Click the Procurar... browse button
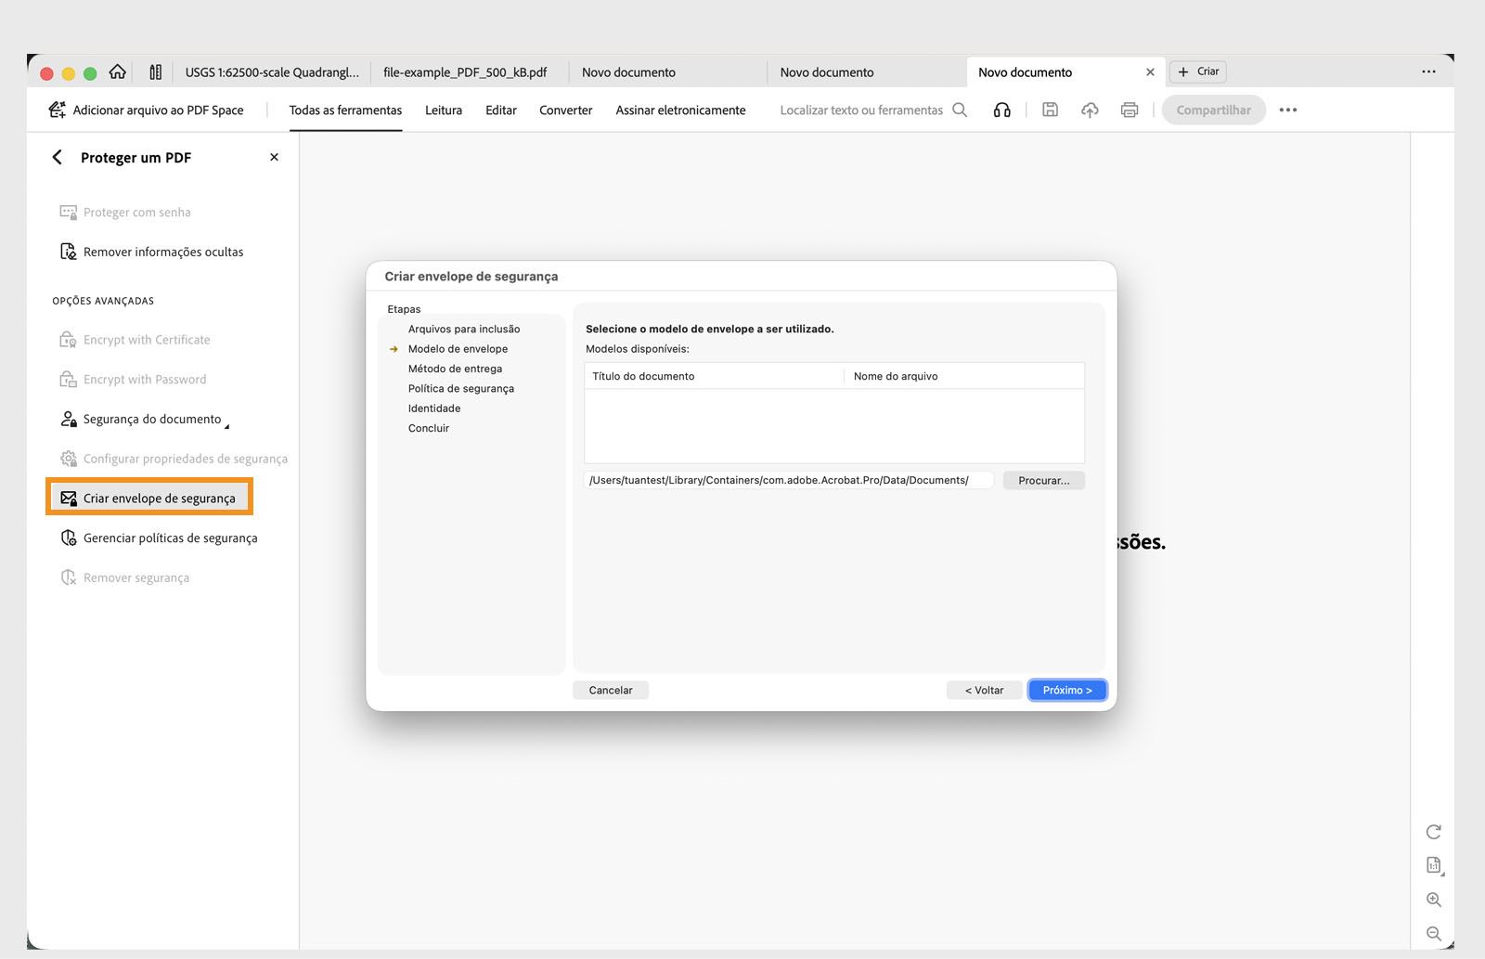 [x=1044, y=480]
